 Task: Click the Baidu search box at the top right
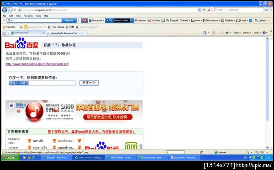(x=238, y=10)
